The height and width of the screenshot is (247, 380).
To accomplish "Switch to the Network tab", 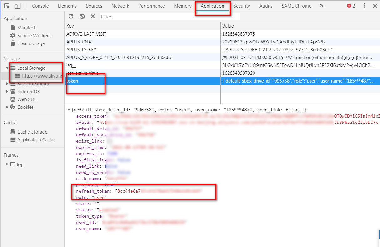I will [120, 6].
